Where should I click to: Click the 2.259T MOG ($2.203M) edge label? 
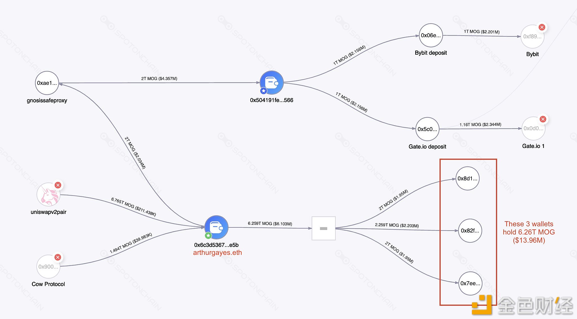(397, 225)
